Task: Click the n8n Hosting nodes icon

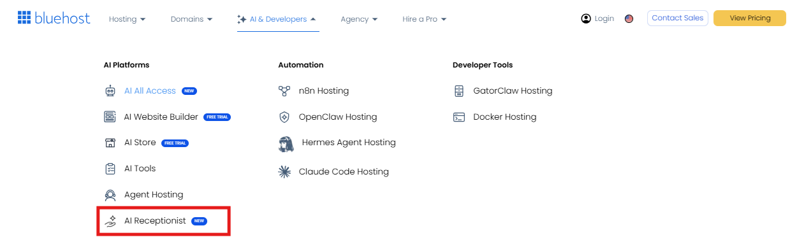Action: pyautogui.click(x=284, y=91)
